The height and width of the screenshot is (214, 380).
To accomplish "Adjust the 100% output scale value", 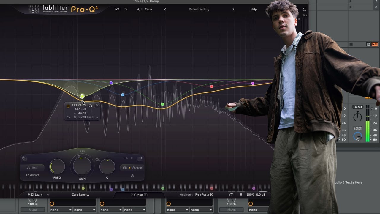I will coord(250,195).
